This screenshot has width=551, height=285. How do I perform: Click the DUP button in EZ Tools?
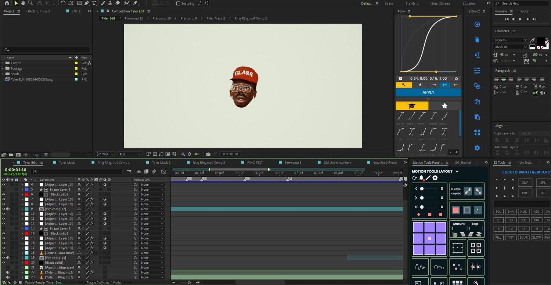(x=525, y=183)
